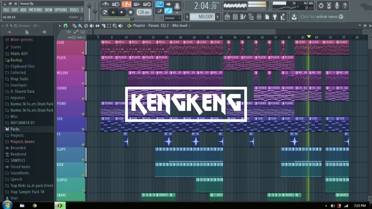Viewport: 372px width, 209px height.
Task: Toggle the metronome in the transport bar
Action: click(105, 4)
